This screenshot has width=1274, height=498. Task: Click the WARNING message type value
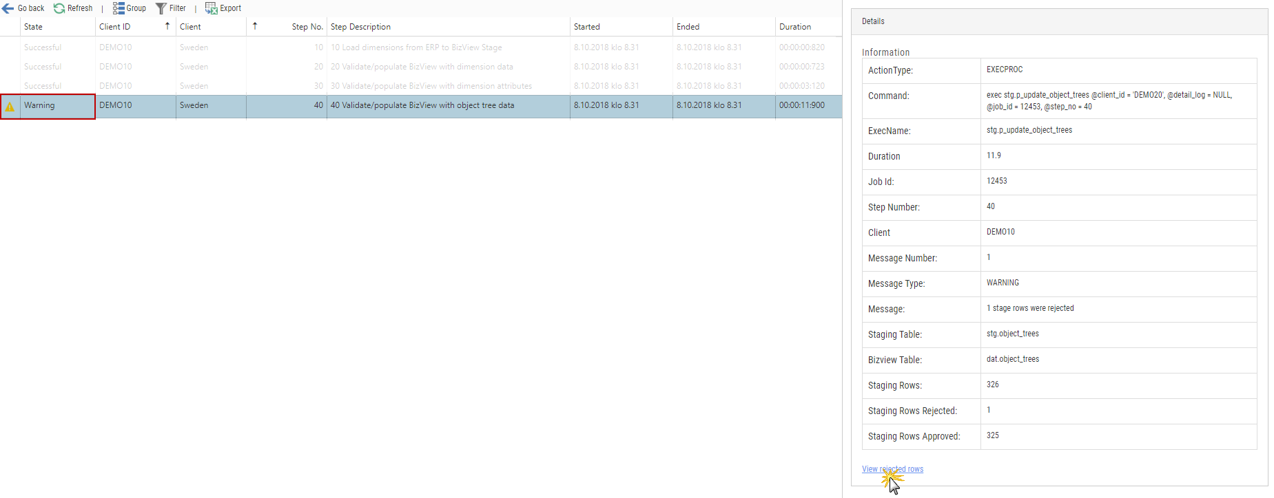click(1003, 283)
